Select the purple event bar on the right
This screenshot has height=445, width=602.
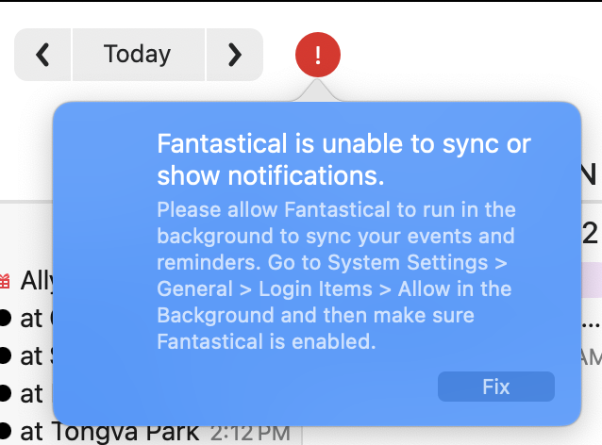click(592, 281)
